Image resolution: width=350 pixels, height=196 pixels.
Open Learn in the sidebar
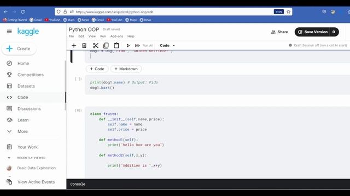[x=23, y=120]
